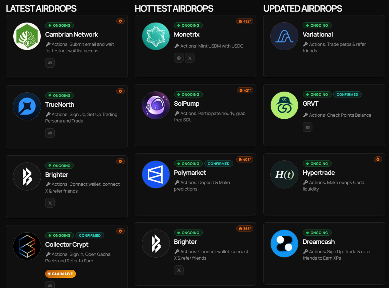Open the email icon under TrueNorth
The width and height of the screenshot is (389, 288).
[50, 133]
